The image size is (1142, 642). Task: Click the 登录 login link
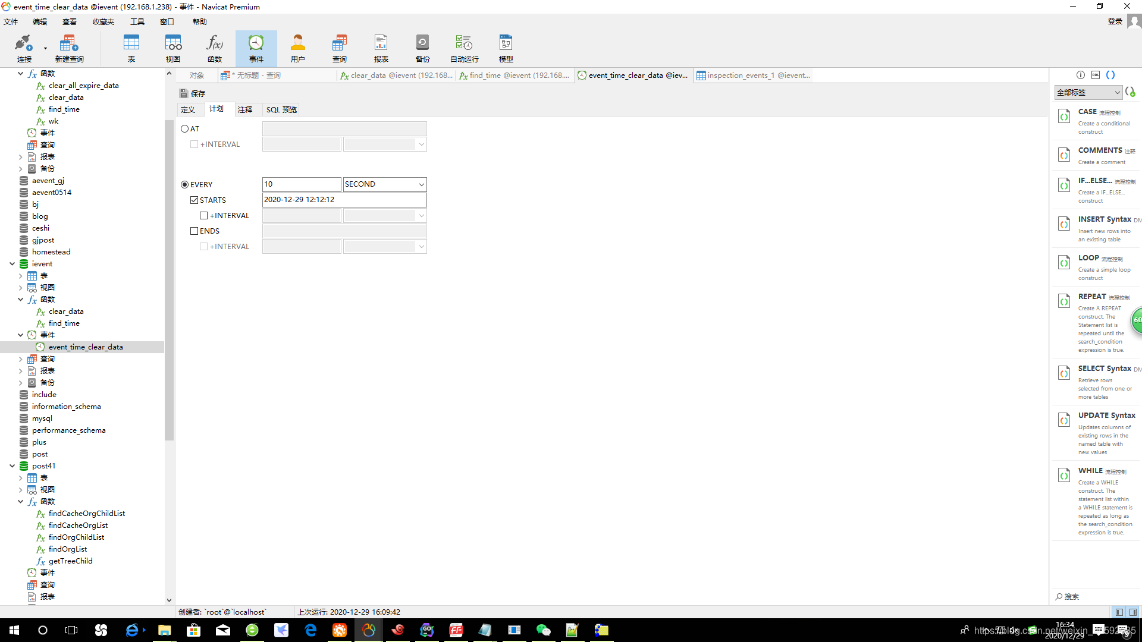point(1115,21)
